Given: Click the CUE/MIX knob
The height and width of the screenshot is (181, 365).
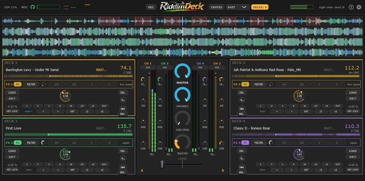Looking at the screenshot, I should pyautogui.click(x=182, y=119).
